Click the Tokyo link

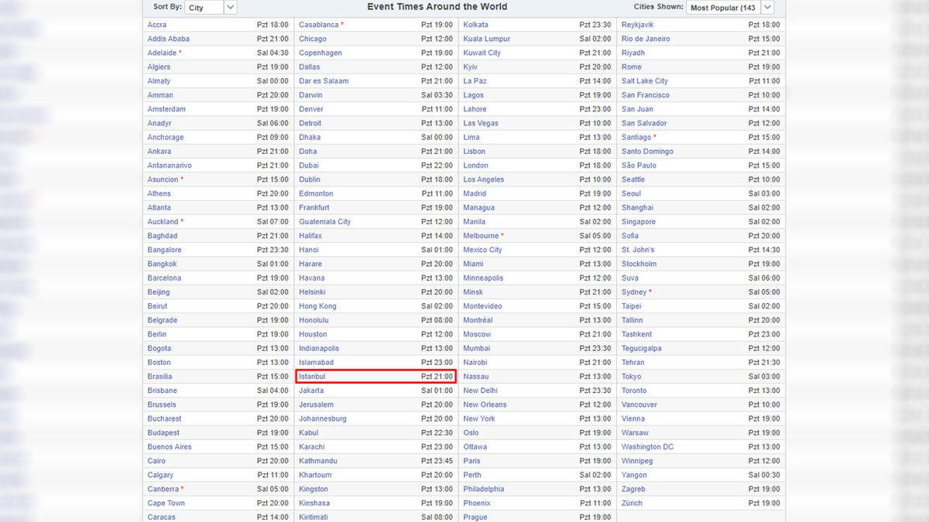coord(631,376)
